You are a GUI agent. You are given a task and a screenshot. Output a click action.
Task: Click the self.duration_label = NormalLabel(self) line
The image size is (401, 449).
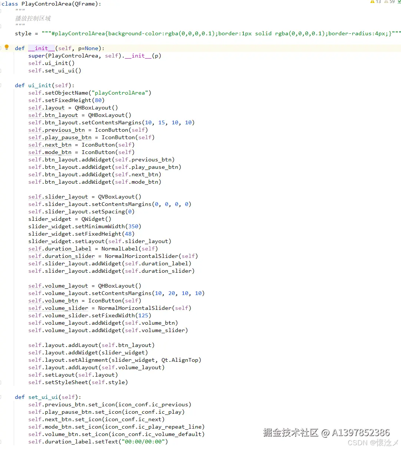tap(93, 249)
